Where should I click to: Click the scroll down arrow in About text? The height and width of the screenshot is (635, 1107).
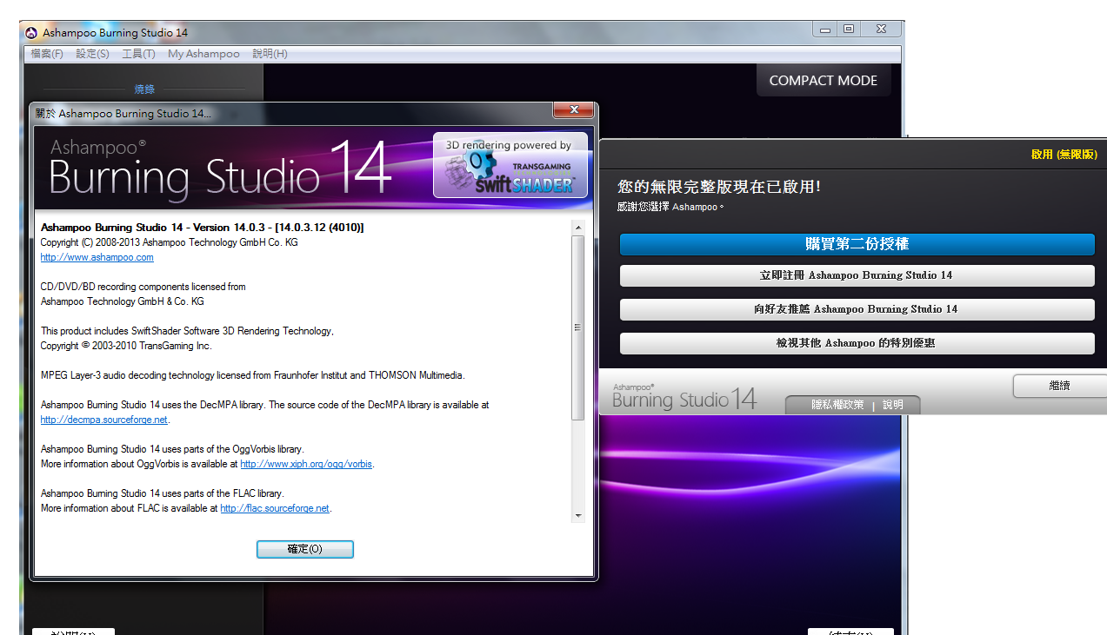tap(578, 515)
